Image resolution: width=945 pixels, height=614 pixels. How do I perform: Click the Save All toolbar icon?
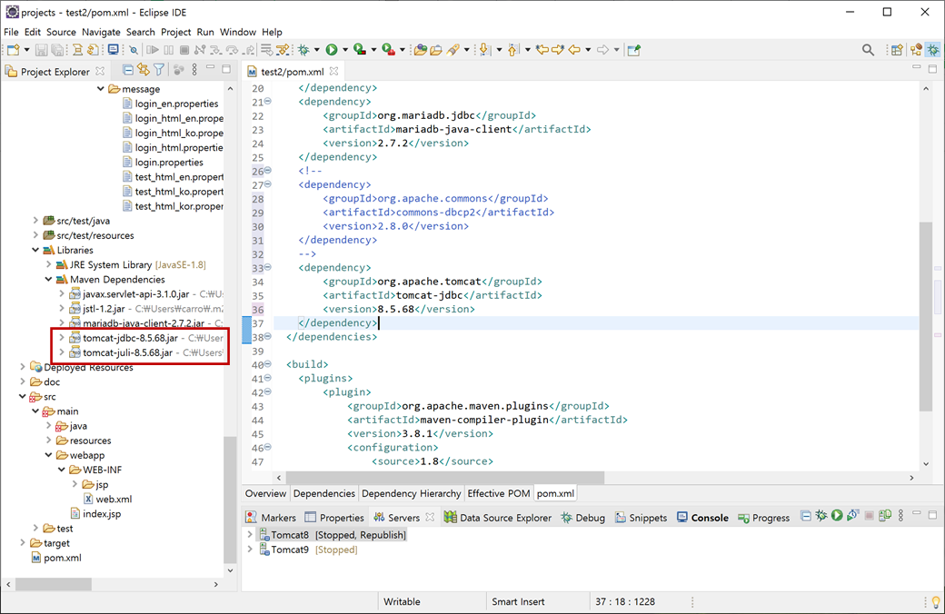(58, 50)
